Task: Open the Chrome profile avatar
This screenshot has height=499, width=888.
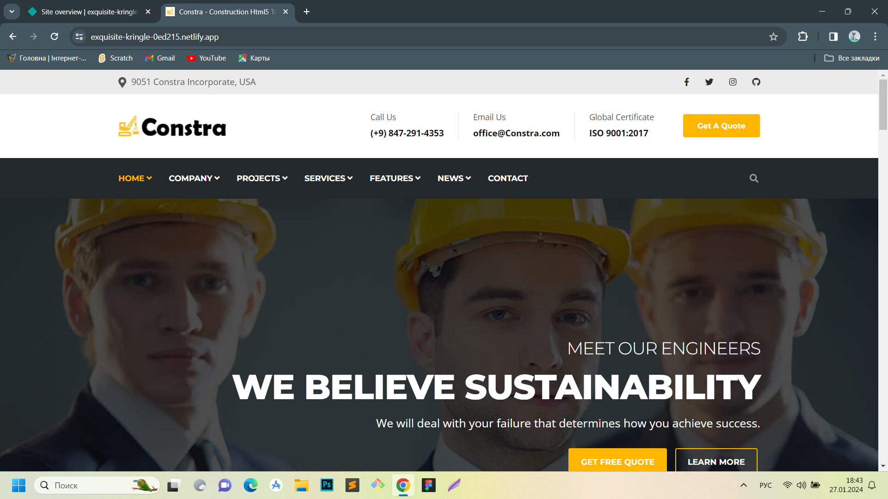Action: click(854, 37)
